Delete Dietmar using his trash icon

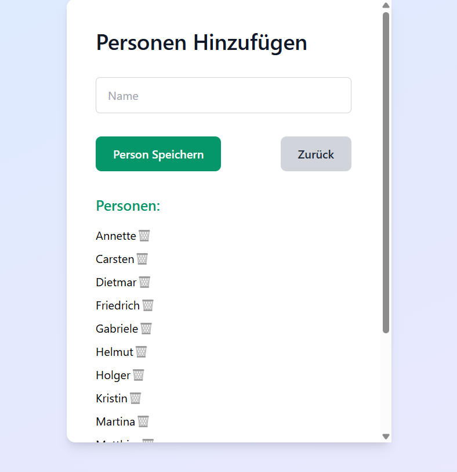144,282
